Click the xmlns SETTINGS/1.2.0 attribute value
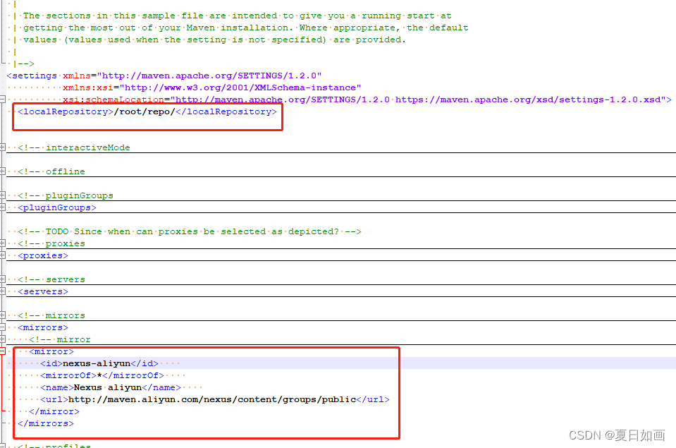 point(209,75)
